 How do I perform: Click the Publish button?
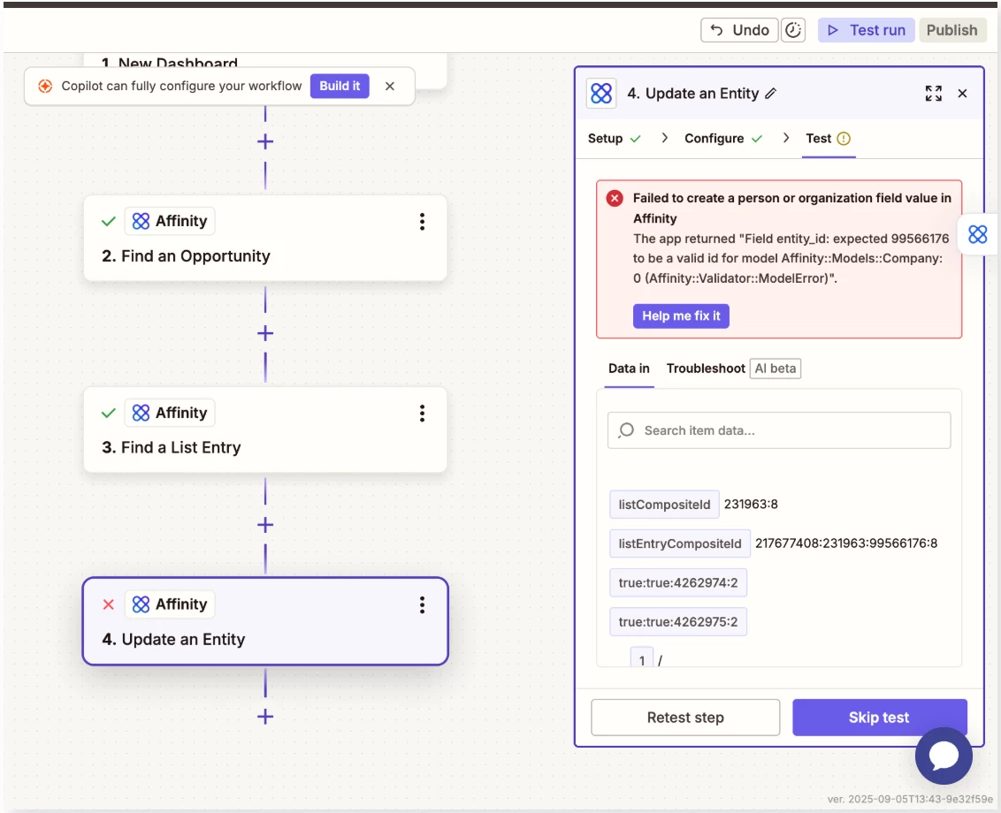(x=951, y=30)
